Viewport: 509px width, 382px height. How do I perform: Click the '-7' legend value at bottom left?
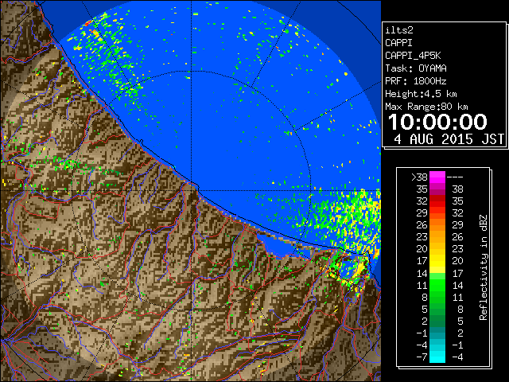click(422, 357)
